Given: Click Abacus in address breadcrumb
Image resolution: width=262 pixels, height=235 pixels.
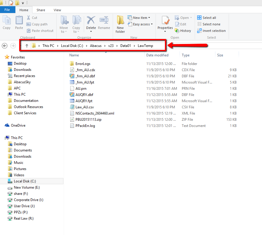Looking at the screenshot, I should [96, 46].
